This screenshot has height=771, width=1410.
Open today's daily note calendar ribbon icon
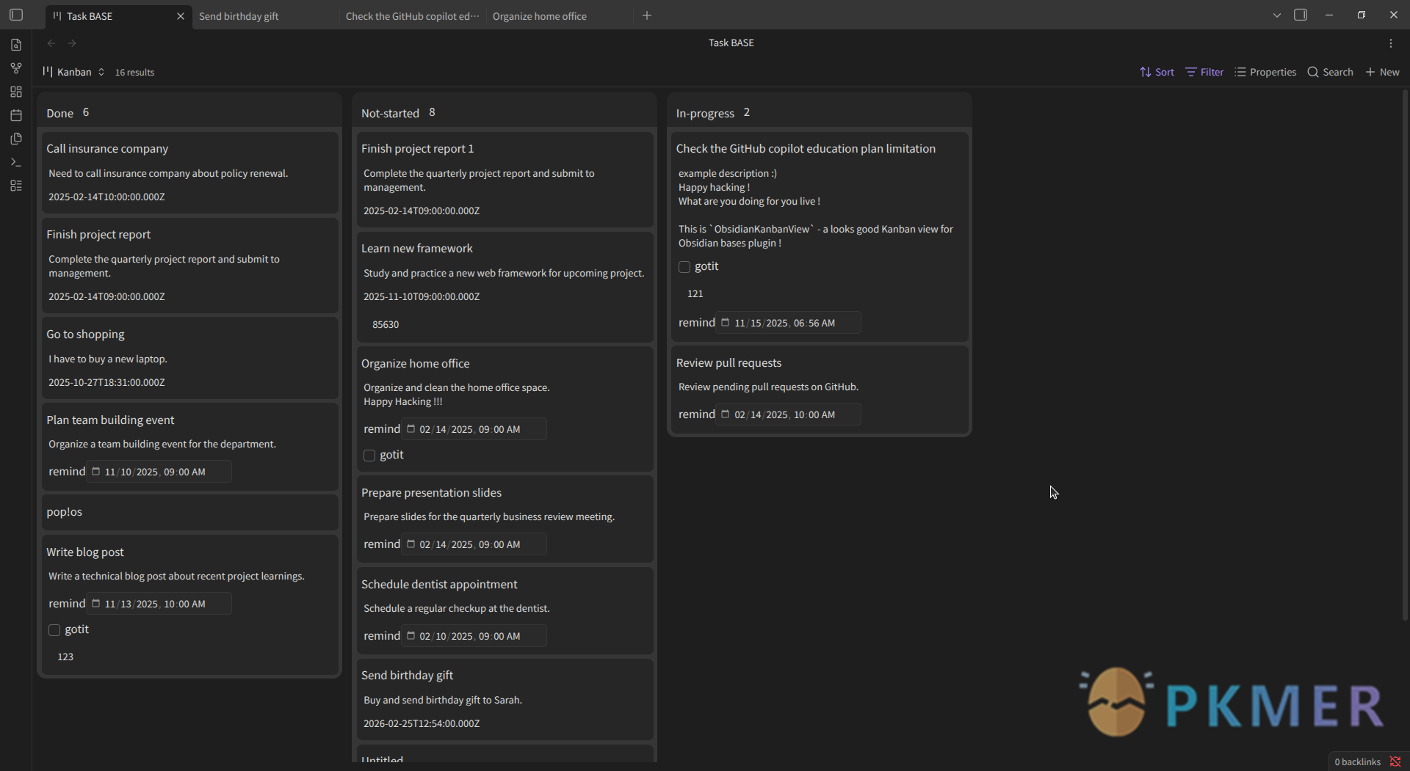click(x=16, y=115)
